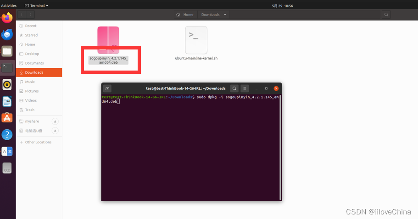Click the terminal scrollbar
Screen dimensions: 418x219
tap(280, 148)
